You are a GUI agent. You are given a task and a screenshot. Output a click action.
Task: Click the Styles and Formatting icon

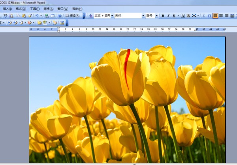tap(90, 16)
